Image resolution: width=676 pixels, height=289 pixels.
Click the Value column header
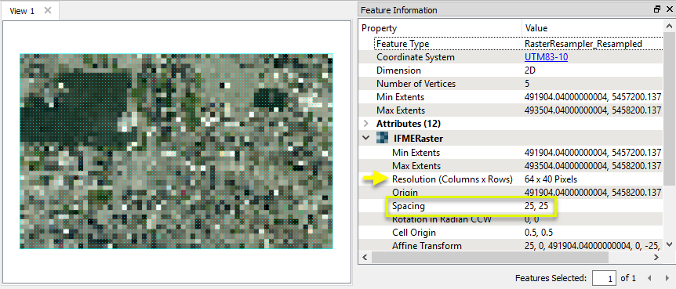coord(592,28)
